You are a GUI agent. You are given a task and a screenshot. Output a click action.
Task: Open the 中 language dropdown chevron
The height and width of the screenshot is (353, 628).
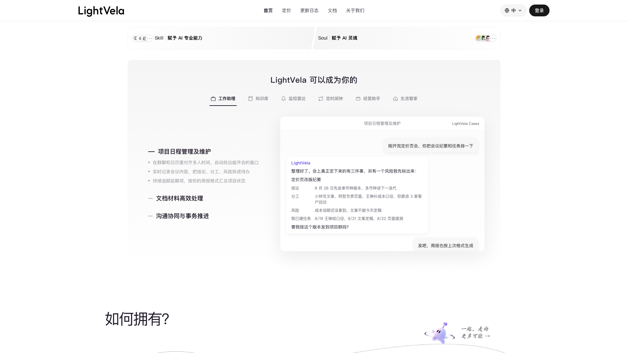pos(520,10)
